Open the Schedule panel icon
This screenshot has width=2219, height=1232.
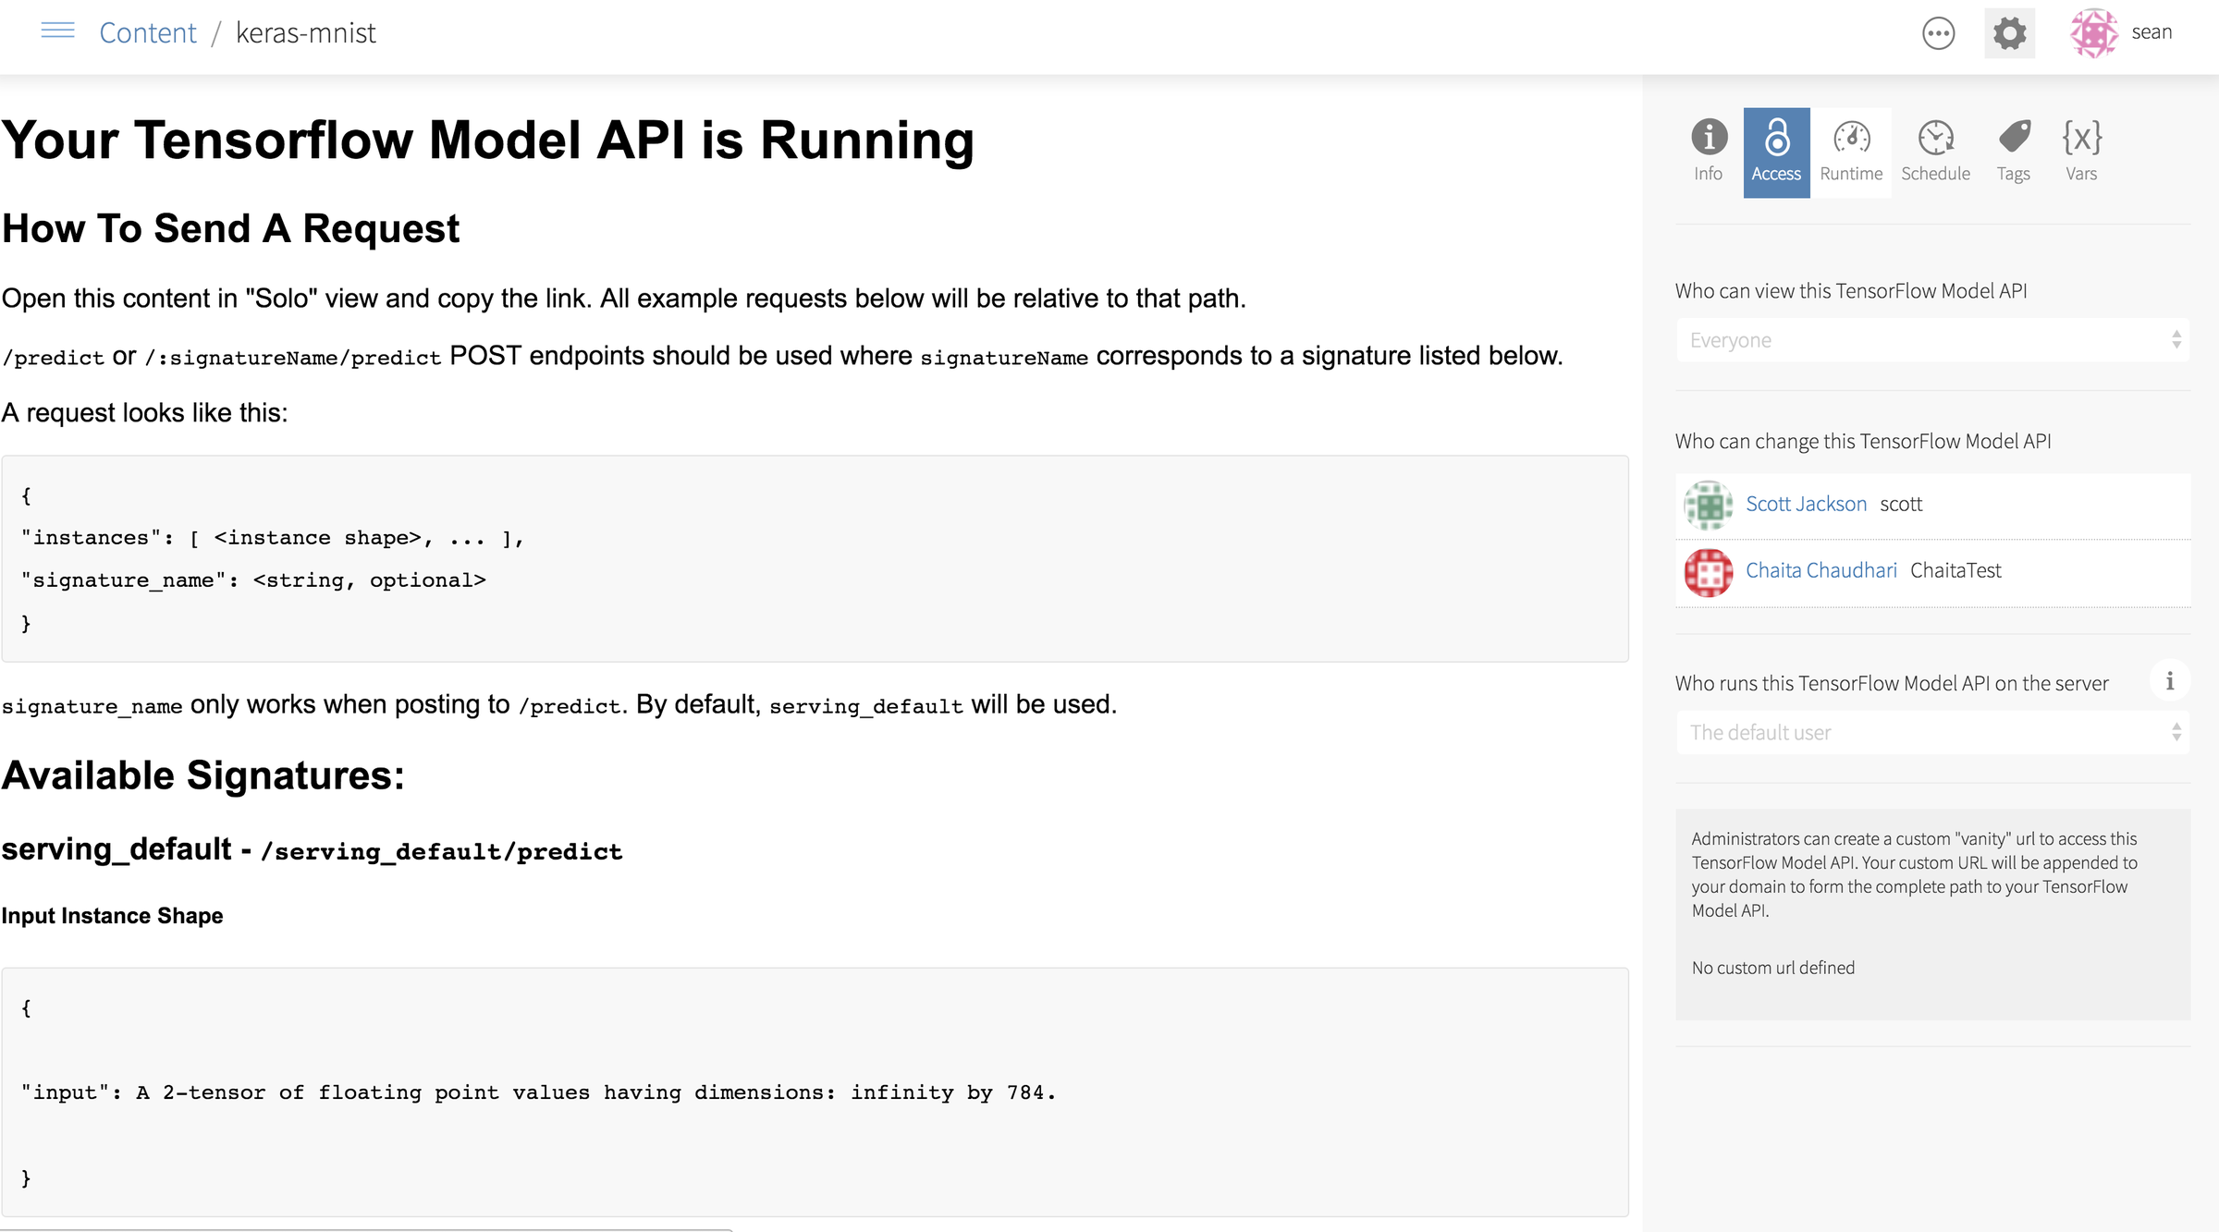coord(1935,140)
